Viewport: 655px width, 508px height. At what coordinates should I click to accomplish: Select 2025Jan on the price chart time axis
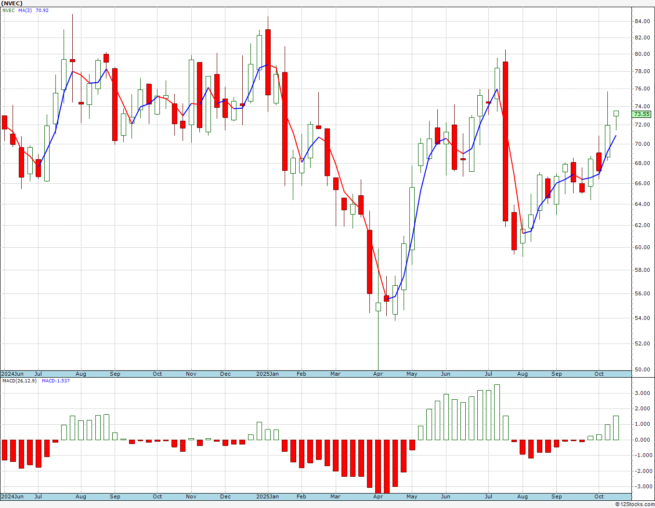coord(267,374)
